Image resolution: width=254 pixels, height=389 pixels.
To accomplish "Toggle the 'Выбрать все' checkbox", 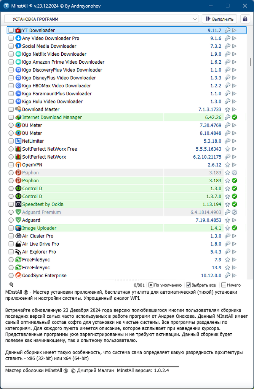I will (x=189, y=285).
